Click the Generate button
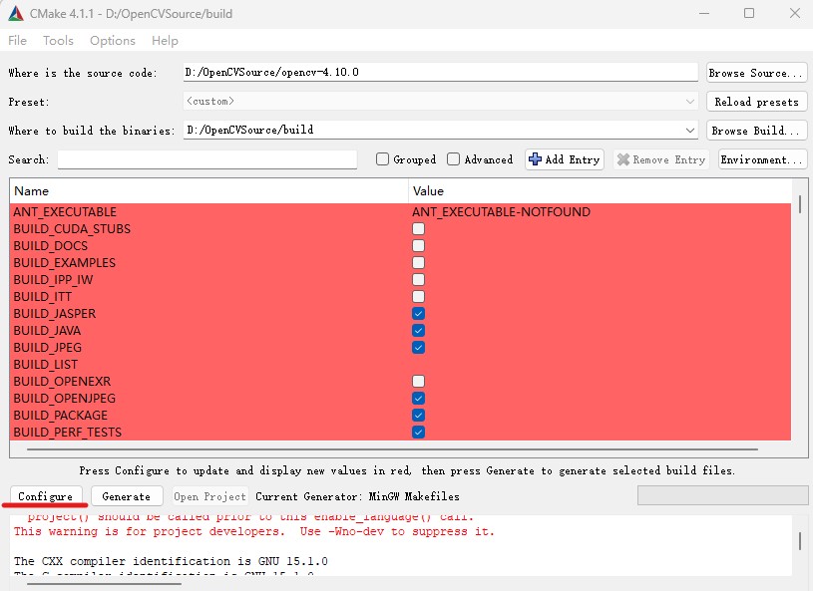This screenshot has height=591, width=813. point(127,495)
